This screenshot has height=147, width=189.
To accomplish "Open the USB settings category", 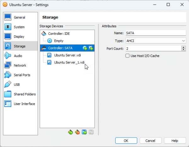I will pos(17,84).
